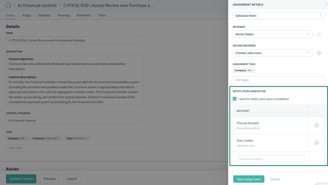Remove Type: Preventive tag
Screen dimensions: 328x185
[88, 139]
